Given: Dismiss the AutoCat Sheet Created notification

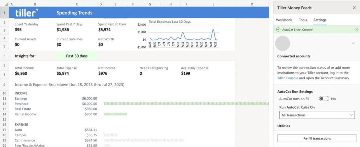Looking at the screenshot, I should click(x=357, y=29).
